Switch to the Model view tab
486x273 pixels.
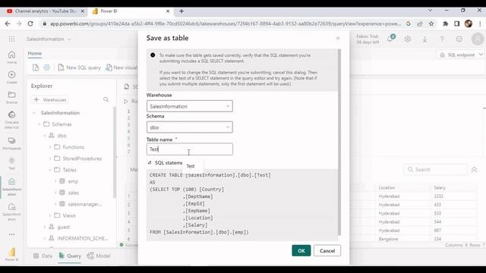pyautogui.click(x=99, y=256)
